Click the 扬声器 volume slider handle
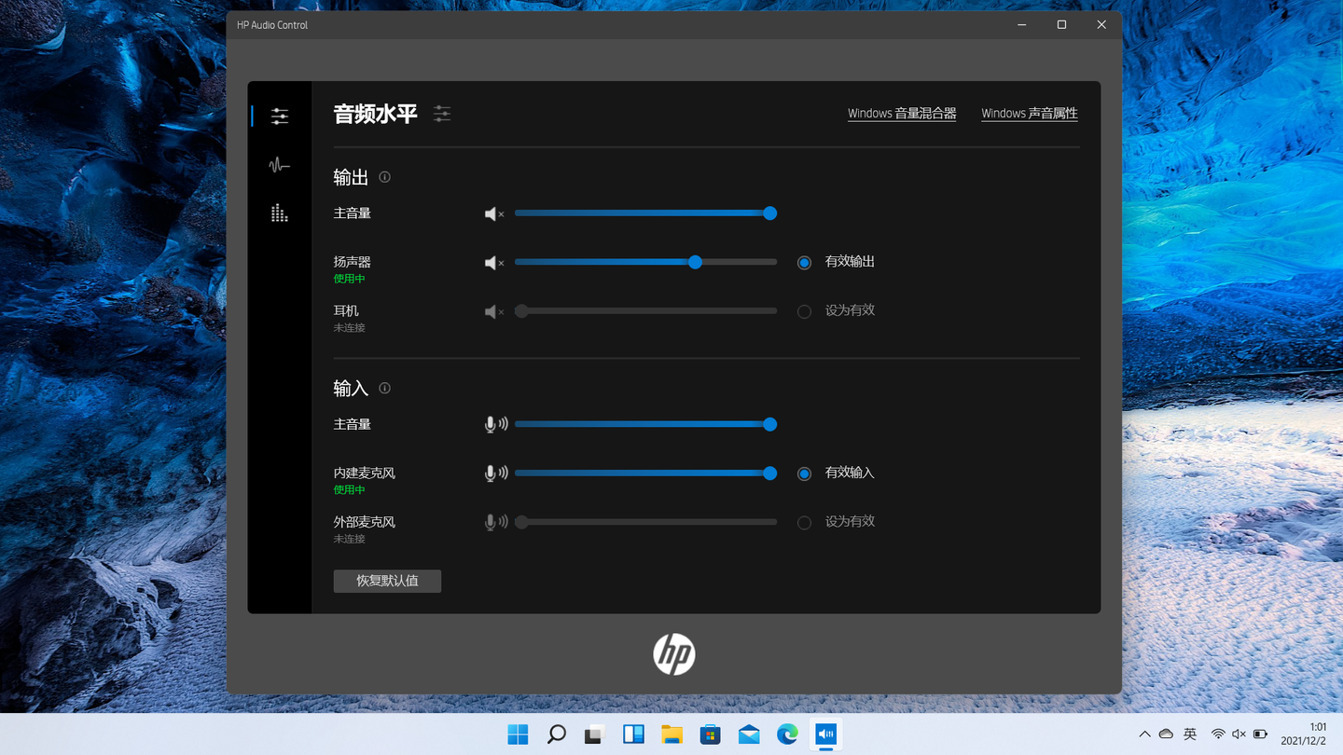 pos(695,263)
